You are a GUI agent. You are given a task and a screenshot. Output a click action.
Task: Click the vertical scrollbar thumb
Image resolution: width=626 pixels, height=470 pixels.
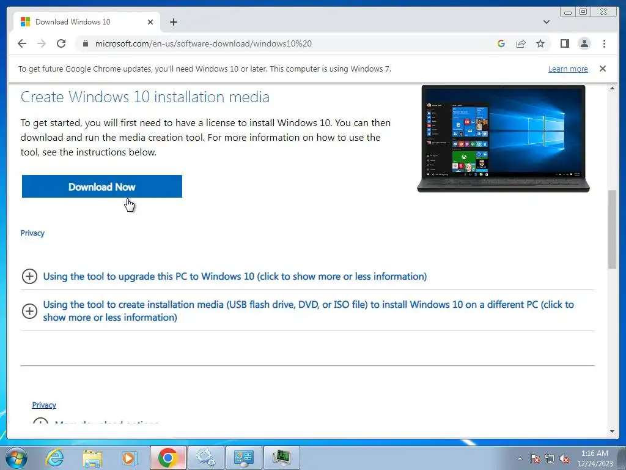(x=612, y=229)
